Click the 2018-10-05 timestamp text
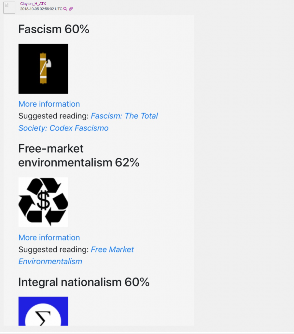This screenshot has height=334, width=294. click(x=41, y=9)
